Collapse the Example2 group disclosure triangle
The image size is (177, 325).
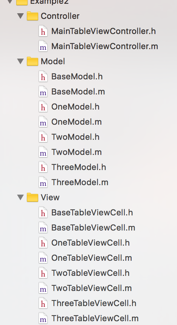(10, 2)
